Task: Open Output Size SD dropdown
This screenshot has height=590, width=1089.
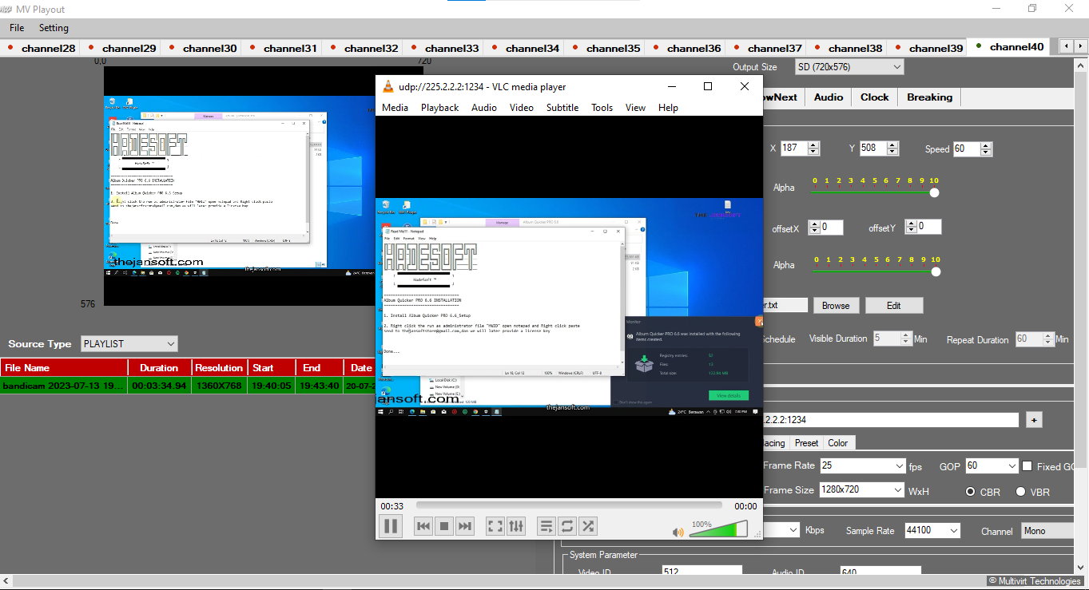Action: pyautogui.click(x=849, y=67)
